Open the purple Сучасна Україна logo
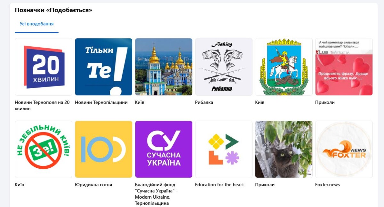 tap(164, 149)
